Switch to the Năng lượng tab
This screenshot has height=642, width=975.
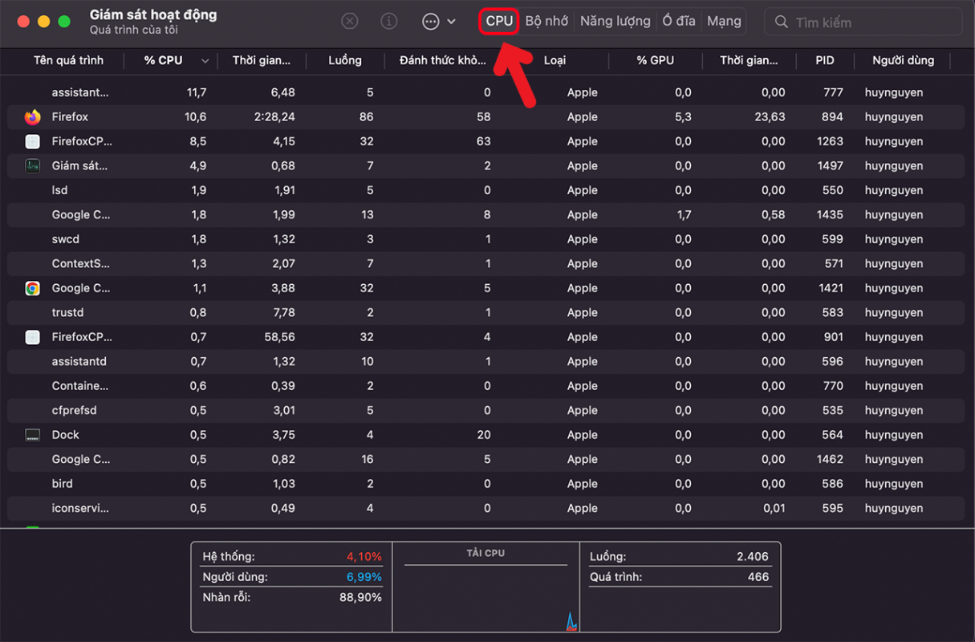[x=615, y=22]
